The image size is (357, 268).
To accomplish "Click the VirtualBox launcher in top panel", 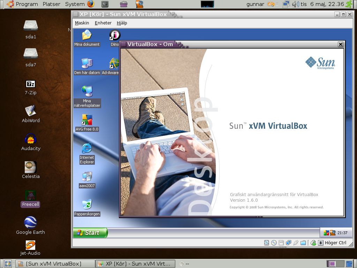I will pos(139,4).
